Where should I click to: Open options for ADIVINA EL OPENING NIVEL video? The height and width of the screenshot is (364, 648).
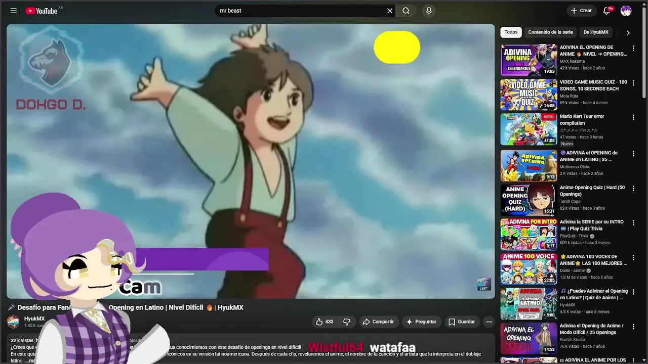pyautogui.click(x=633, y=49)
